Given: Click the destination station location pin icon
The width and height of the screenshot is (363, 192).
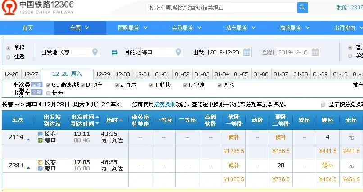Looking at the screenshot, I should (178, 52).
